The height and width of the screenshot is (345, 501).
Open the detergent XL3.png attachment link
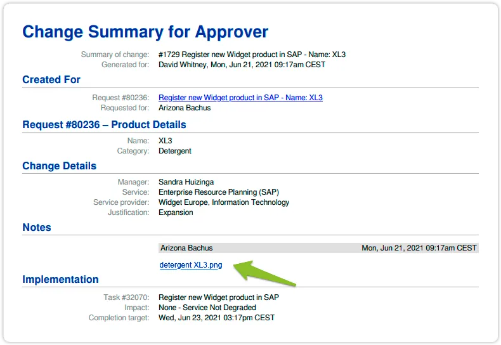[x=191, y=265]
